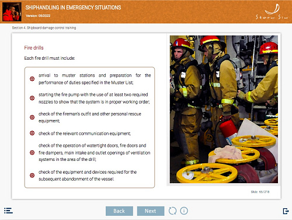292x220 pixels.
Task: Click the Next button
Action: [151, 211]
